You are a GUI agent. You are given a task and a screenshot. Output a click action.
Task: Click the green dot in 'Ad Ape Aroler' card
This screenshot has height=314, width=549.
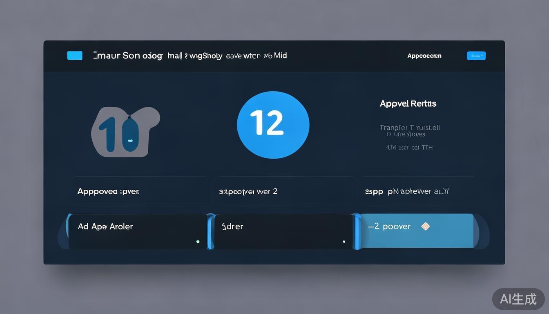pyautogui.click(x=198, y=242)
